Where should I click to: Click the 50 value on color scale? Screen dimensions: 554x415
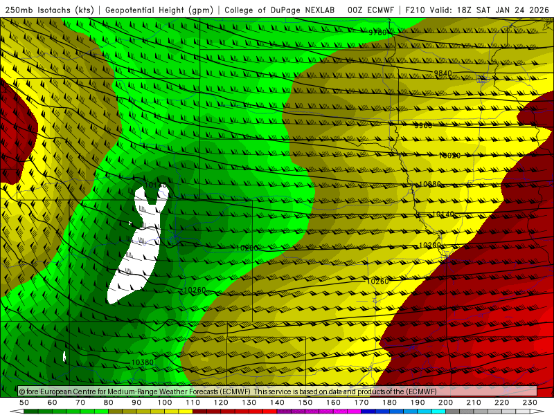coord(24,403)
